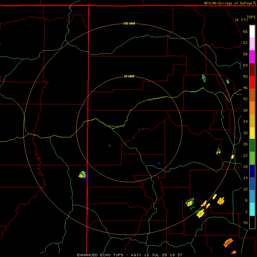Click the legend value 50
The image size is (257, 257).
pyautogui.click(x=245, y=77)
